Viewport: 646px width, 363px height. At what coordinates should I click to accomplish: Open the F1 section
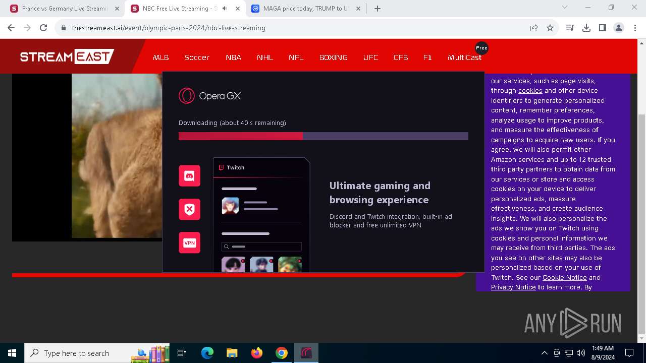[x=427, y=57]
